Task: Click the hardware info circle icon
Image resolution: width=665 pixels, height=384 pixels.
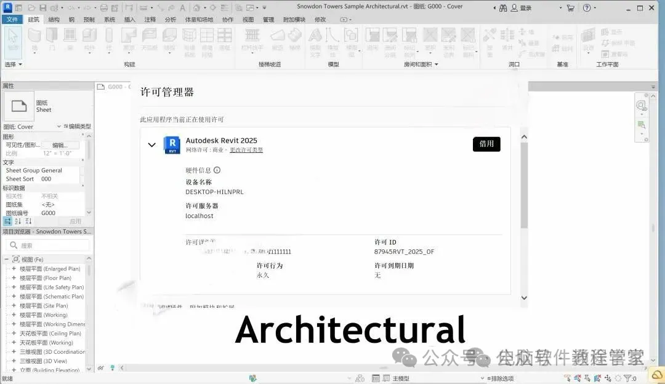Action: (217, 170)
